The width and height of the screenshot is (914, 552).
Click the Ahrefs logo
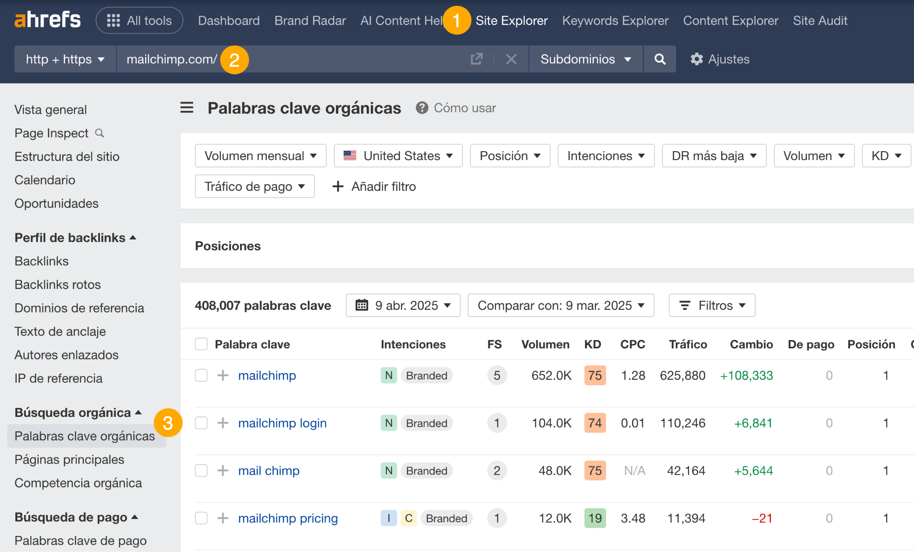pos(48,20)
